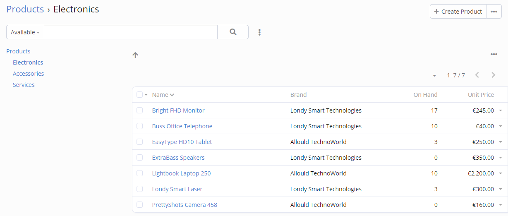Click the 1–7 / 7 pagination counter
The width and height of the screenshot is (508, 216).
(456, 75)
